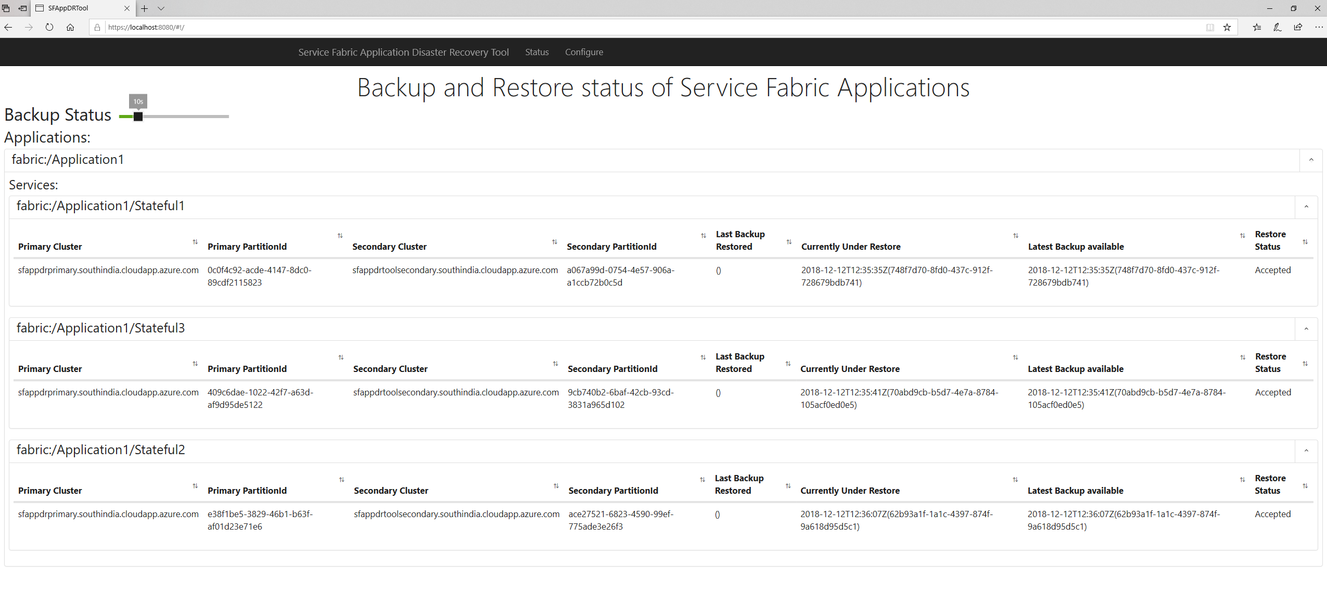1327x591 pixels.
Task: Sort Stateful1 table by Currently Under Restore
Action: [1016, 236]
